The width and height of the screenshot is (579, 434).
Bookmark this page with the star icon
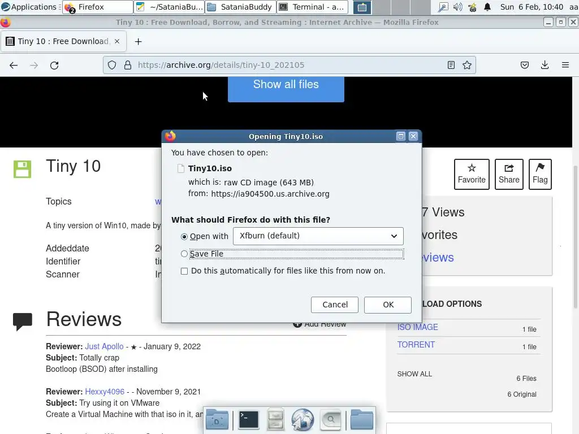pos(466,66)
